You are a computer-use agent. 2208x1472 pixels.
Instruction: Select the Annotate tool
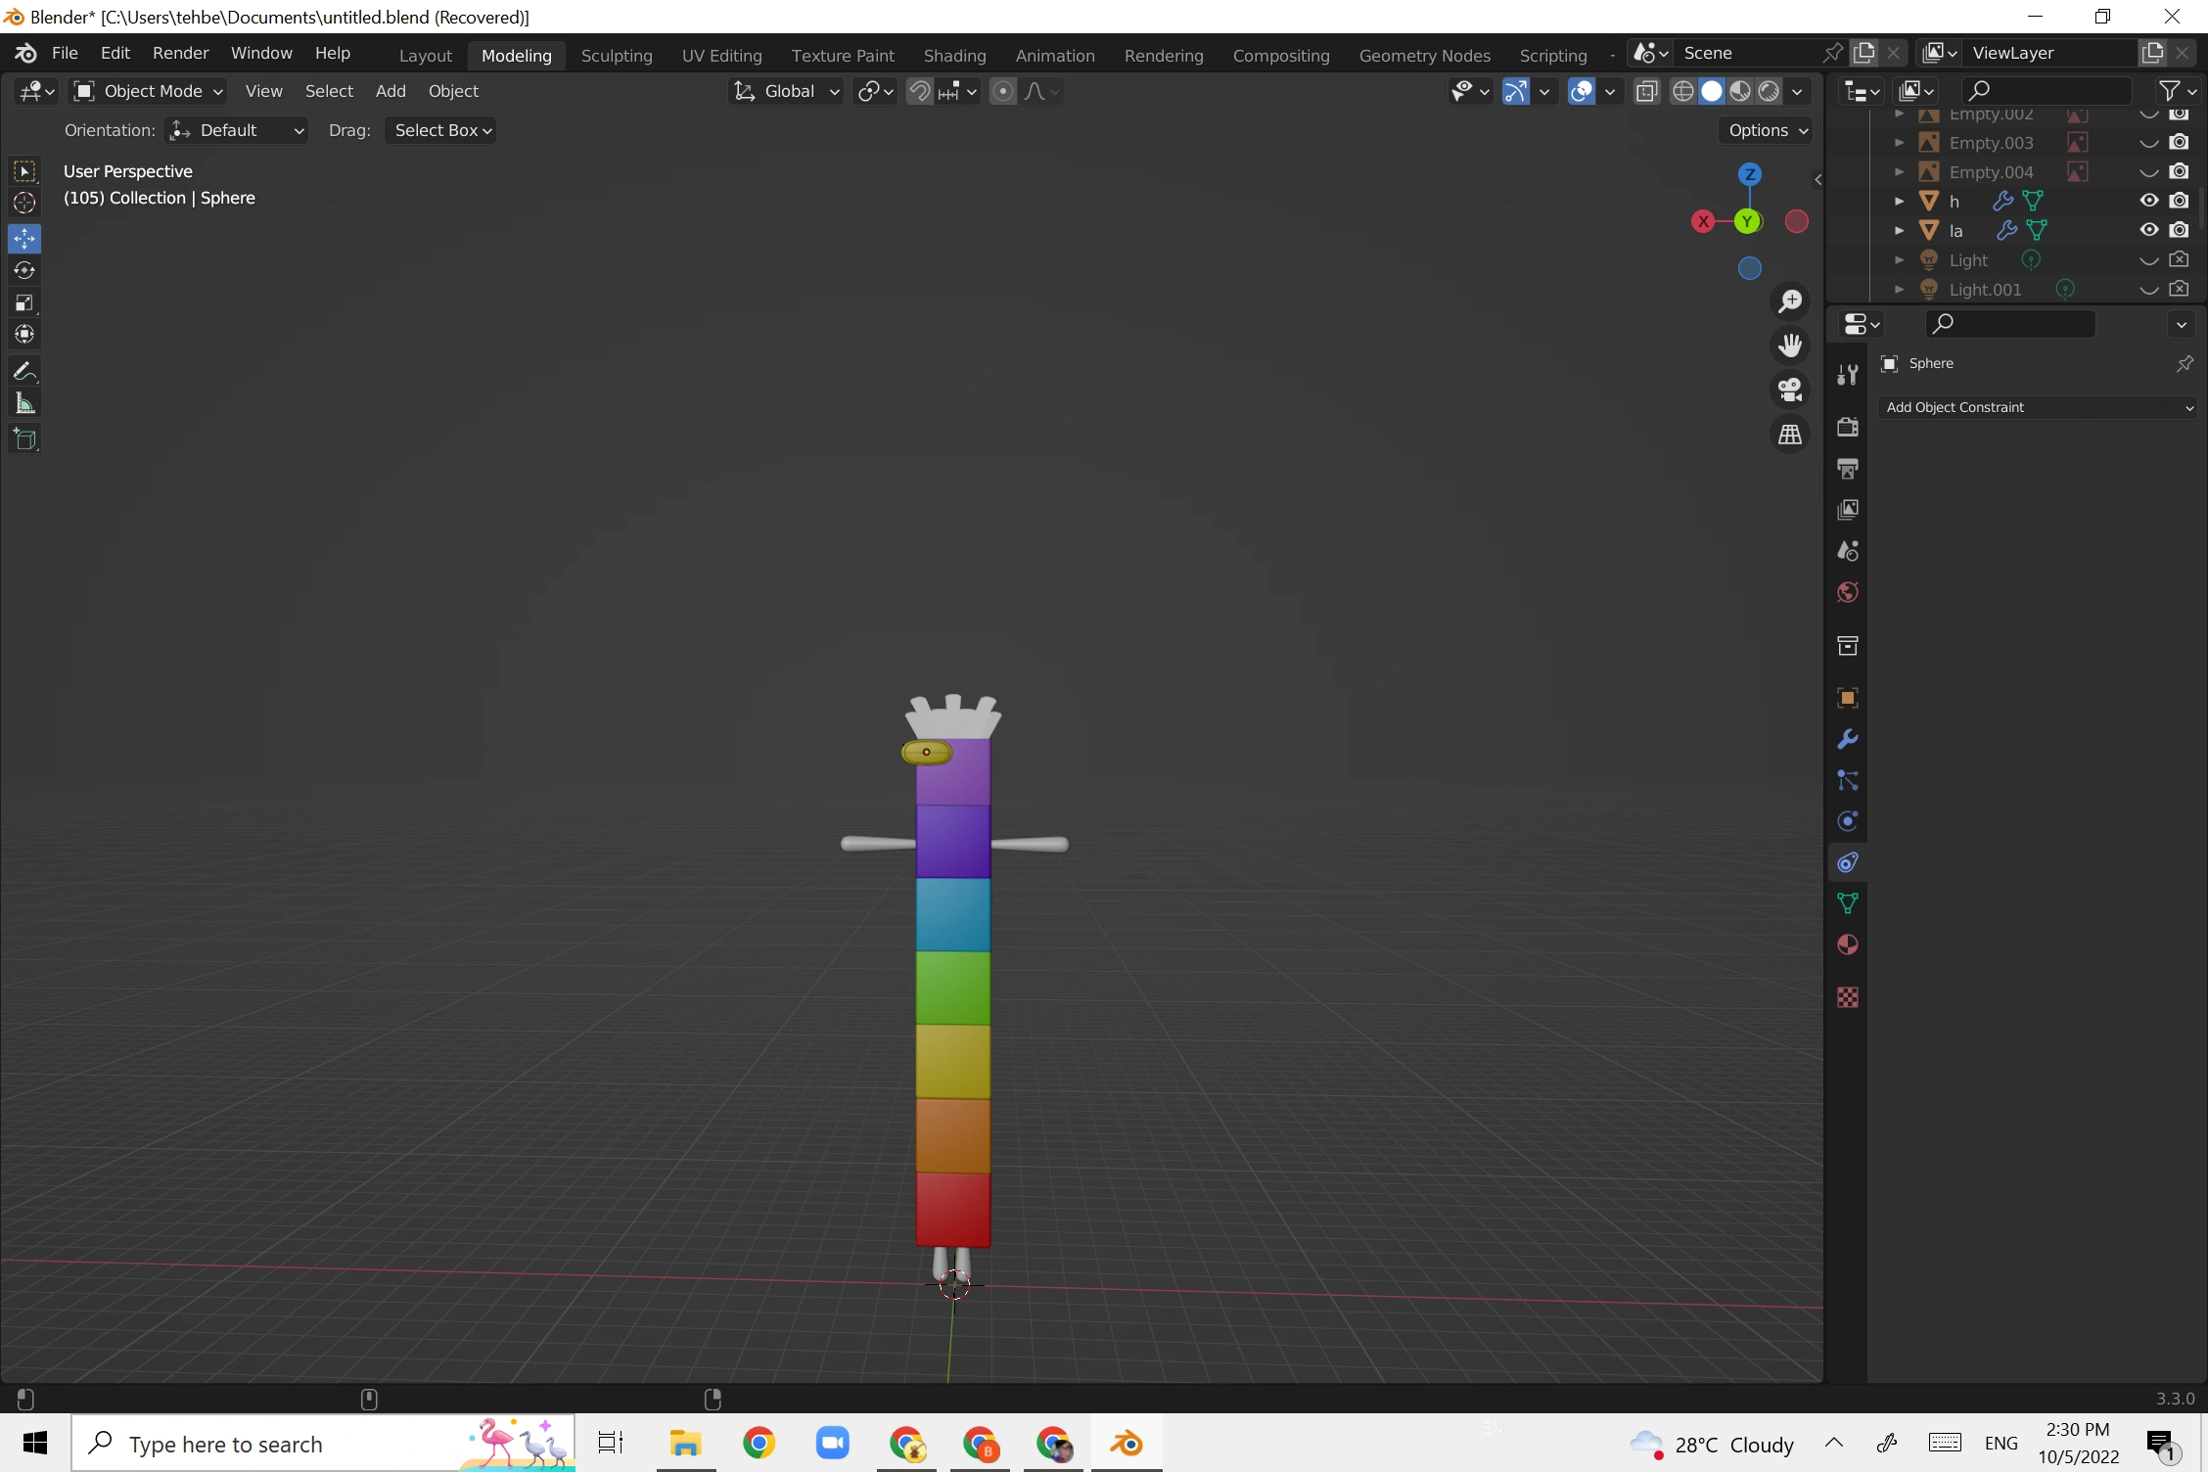click(24, 370)
